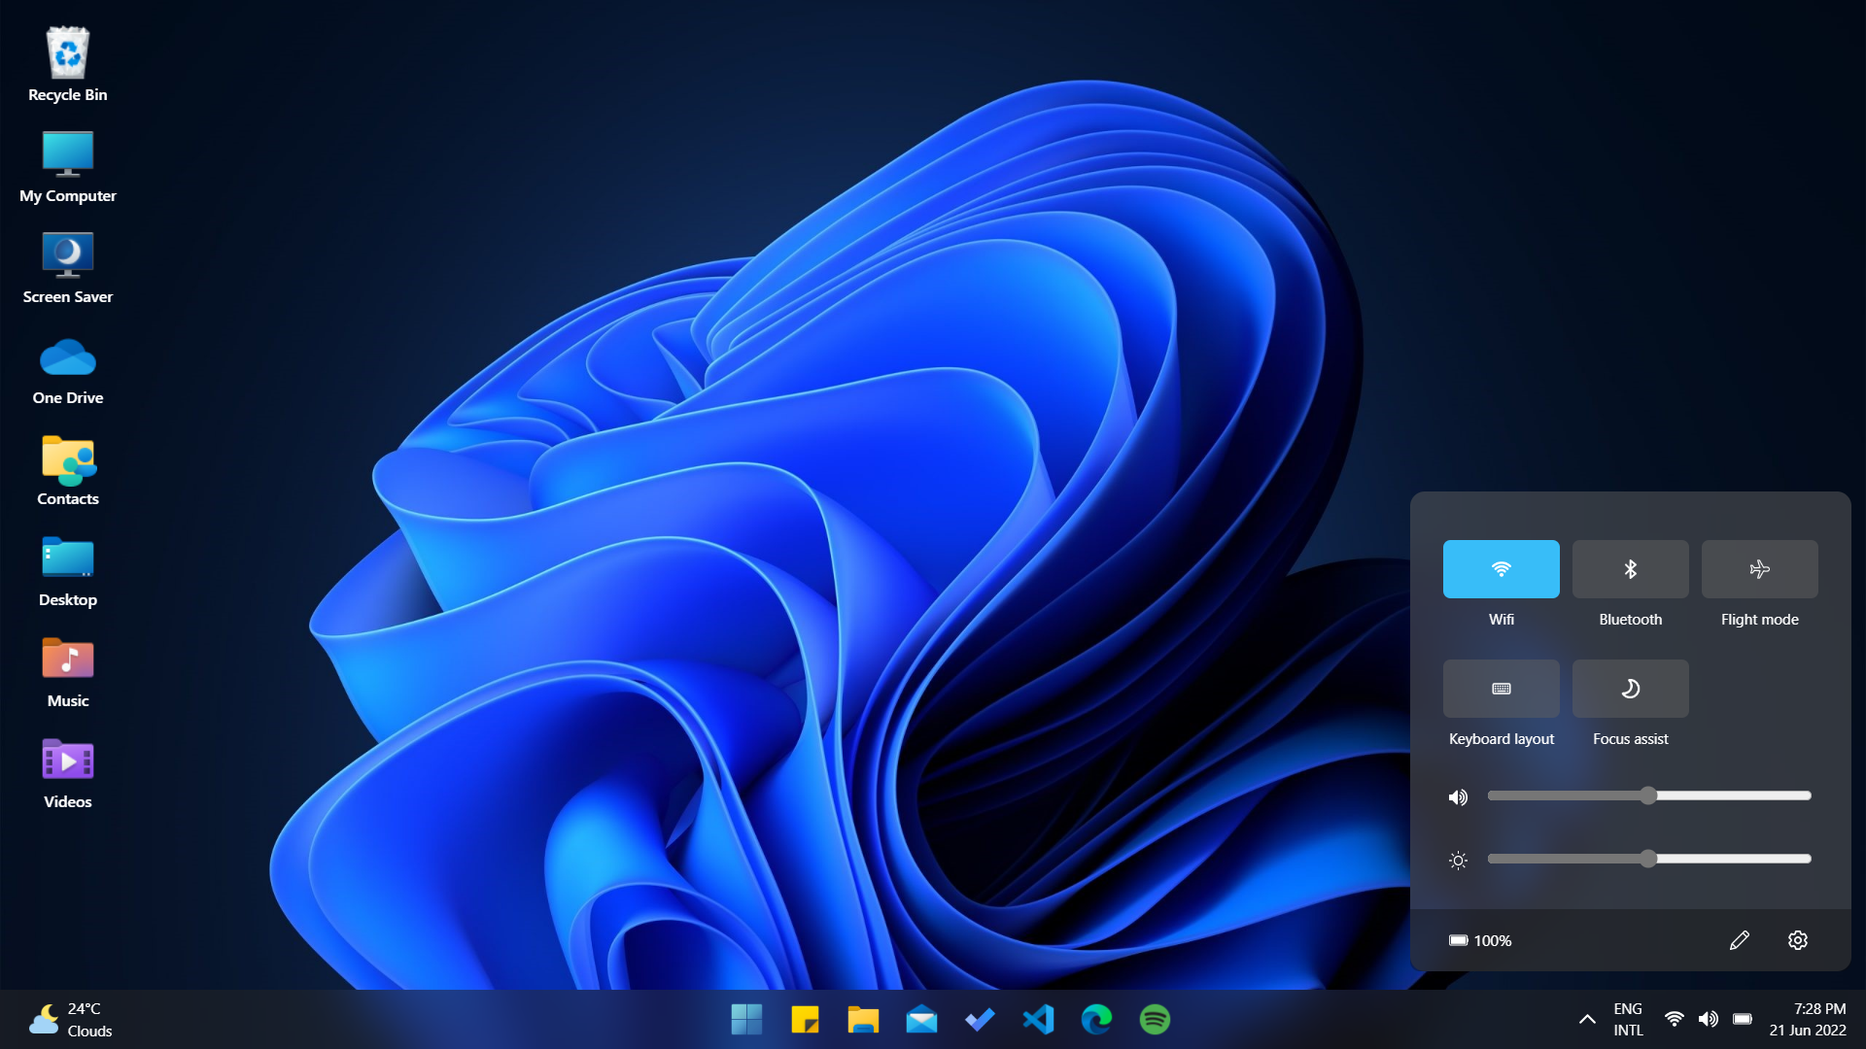Expand hidden system tray icons chevron
1866x1049 pixels.
[1587, 1020]
